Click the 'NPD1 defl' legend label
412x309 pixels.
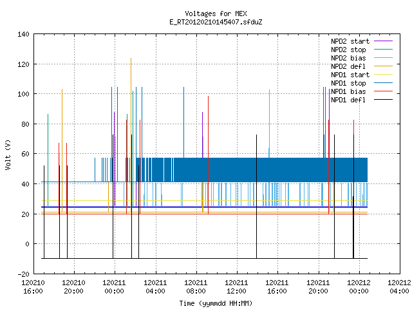[348, 100]
